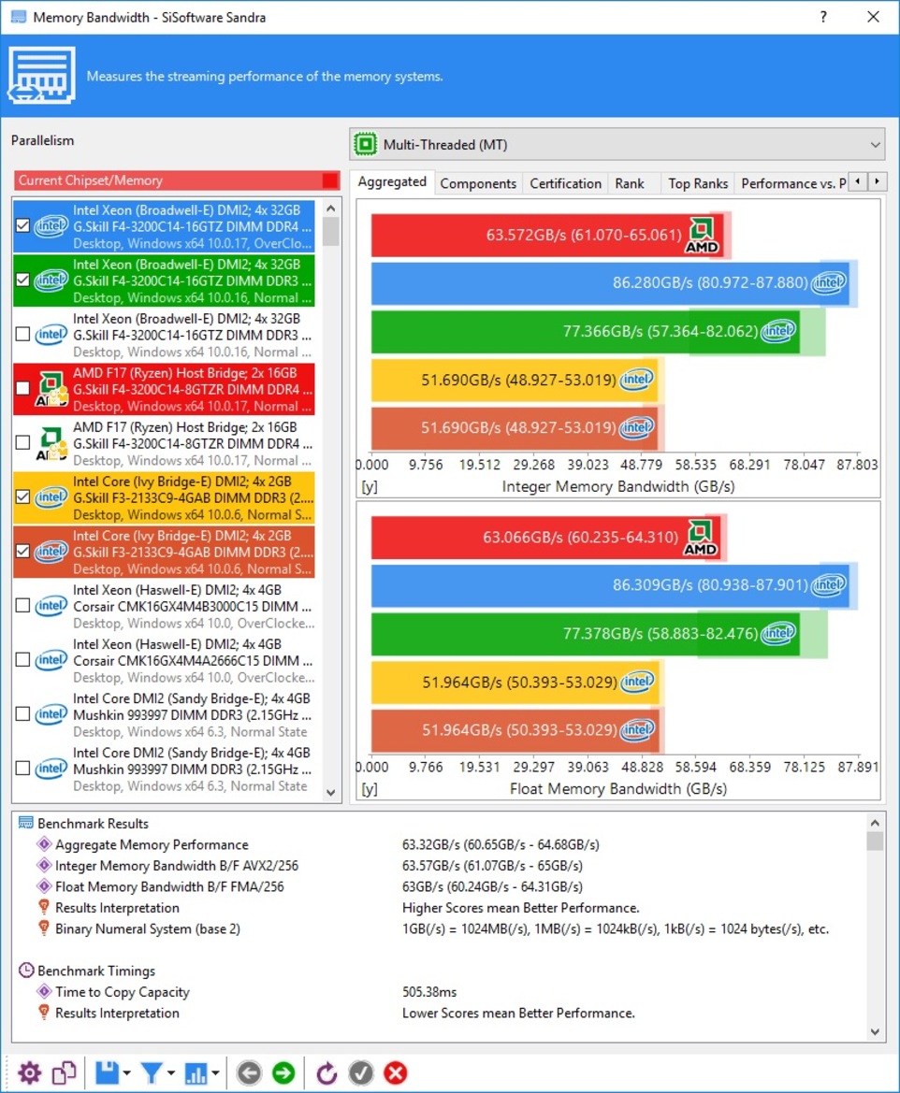Click the results panel scroll-down arrow

click(875, 1032)
